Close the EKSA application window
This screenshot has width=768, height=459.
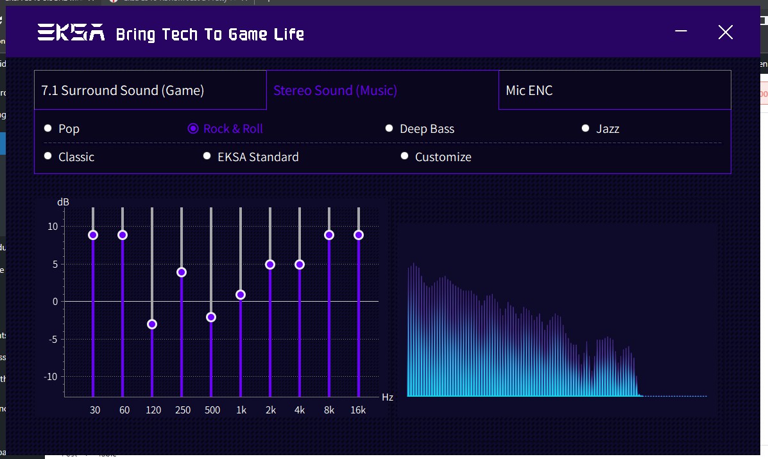726,32
